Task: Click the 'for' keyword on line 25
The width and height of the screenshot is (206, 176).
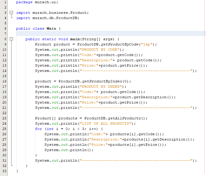Action: [38, 129]
